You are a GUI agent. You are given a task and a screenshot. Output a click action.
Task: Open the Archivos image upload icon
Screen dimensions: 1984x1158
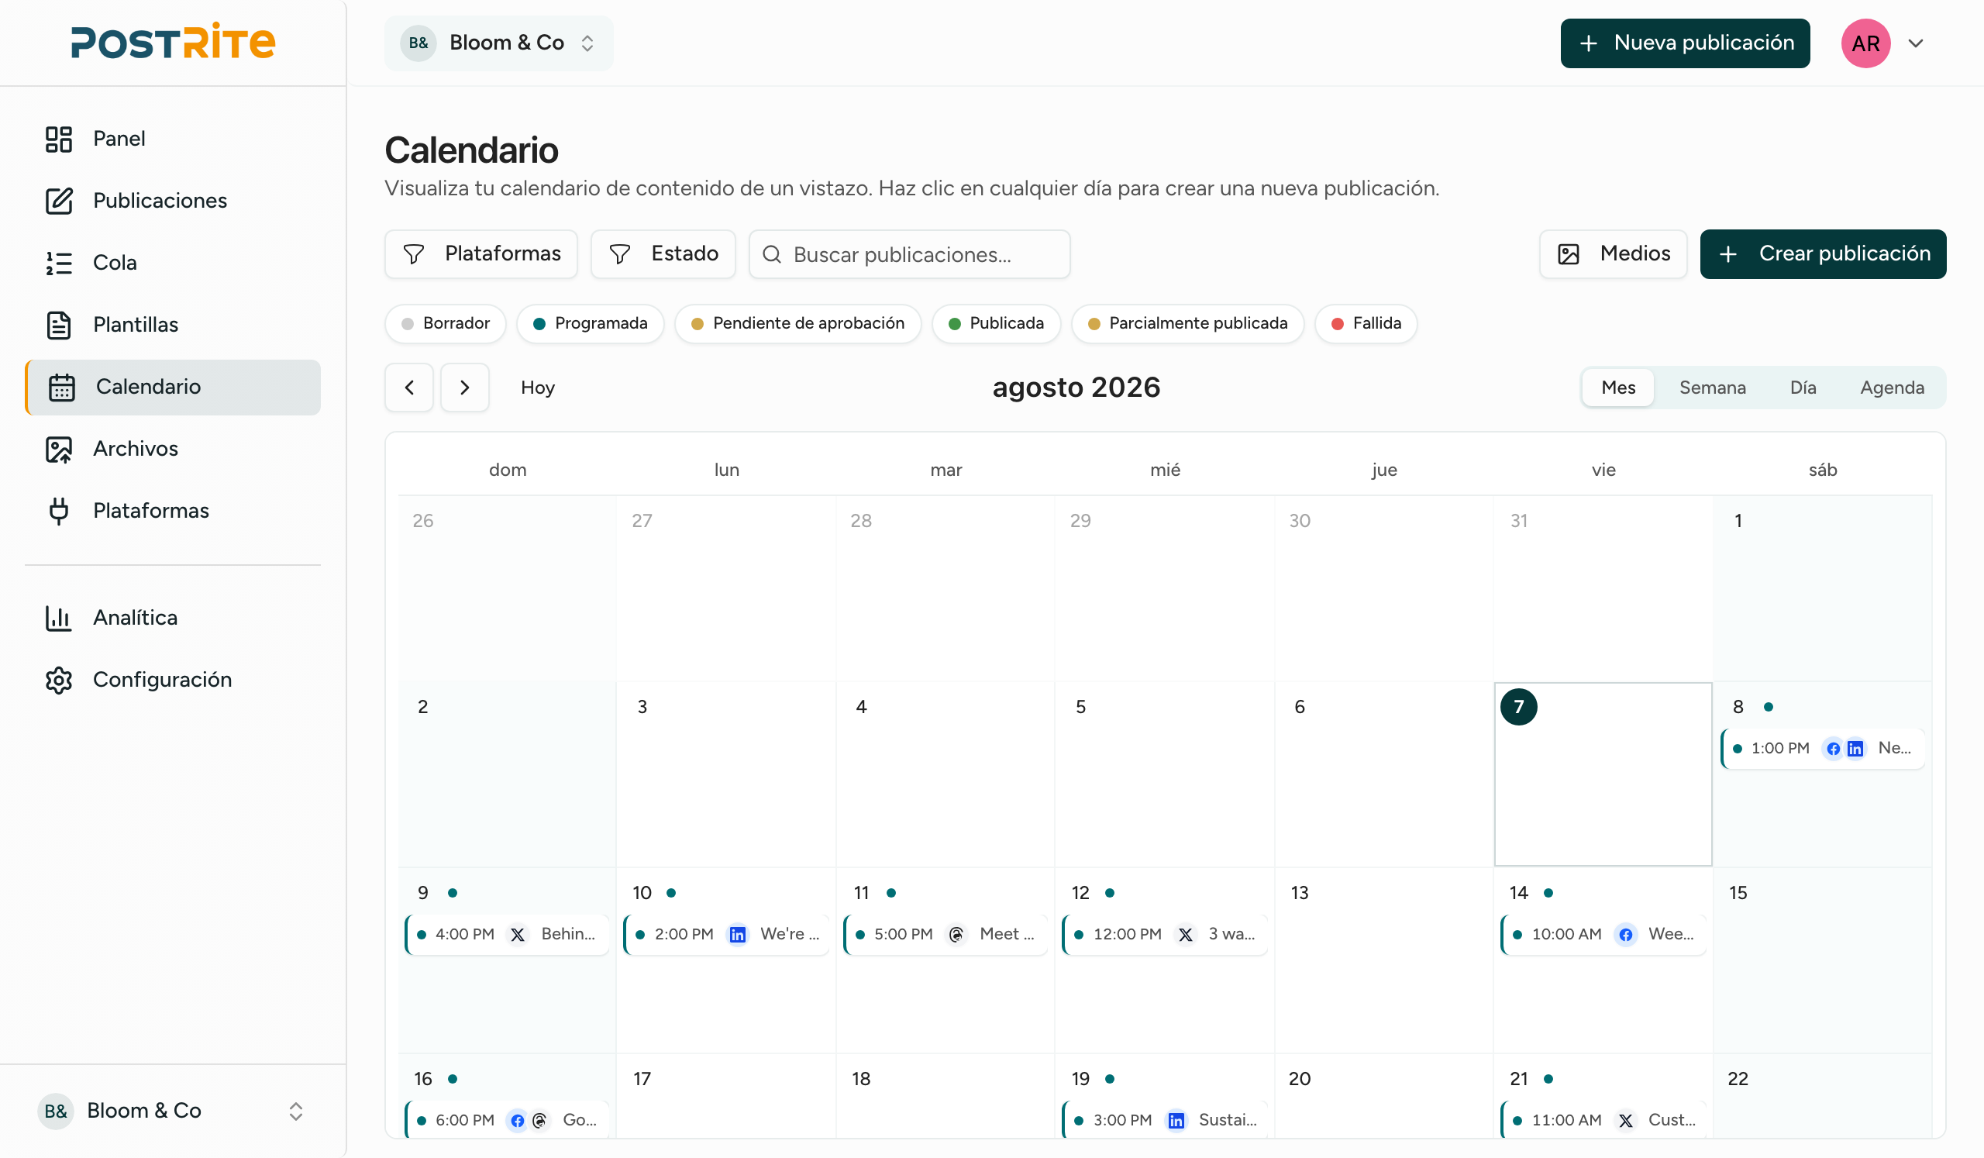click(x=59, y=449)
